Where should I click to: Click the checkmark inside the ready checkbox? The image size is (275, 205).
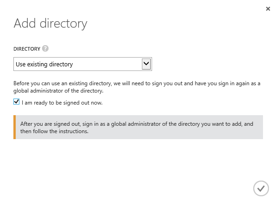click(x=17, y=101)
